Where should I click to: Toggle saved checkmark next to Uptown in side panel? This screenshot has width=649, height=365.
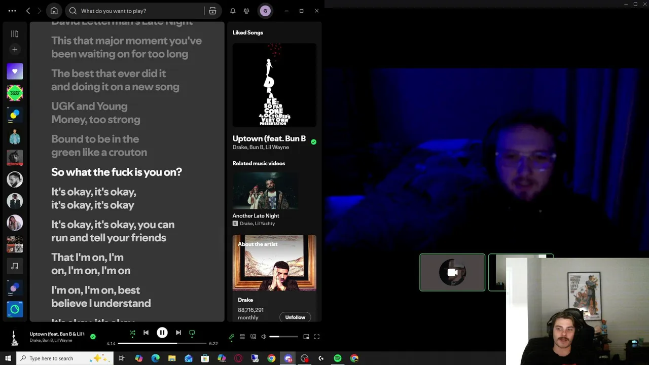[313, 142]
